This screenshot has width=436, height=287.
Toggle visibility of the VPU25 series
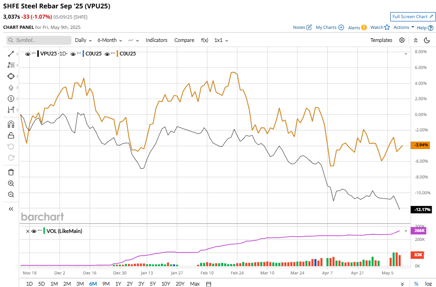[x=28, y=54]
